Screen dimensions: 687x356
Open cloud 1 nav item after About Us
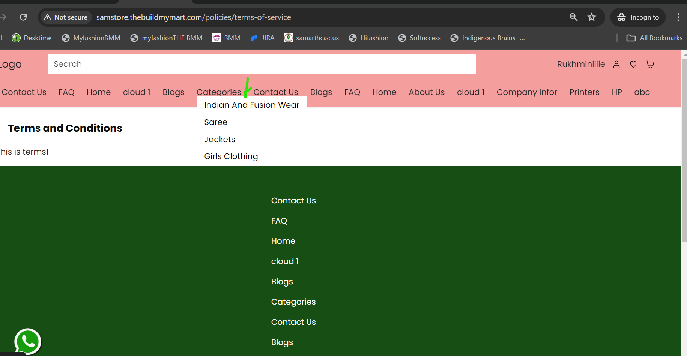[471, 92]
